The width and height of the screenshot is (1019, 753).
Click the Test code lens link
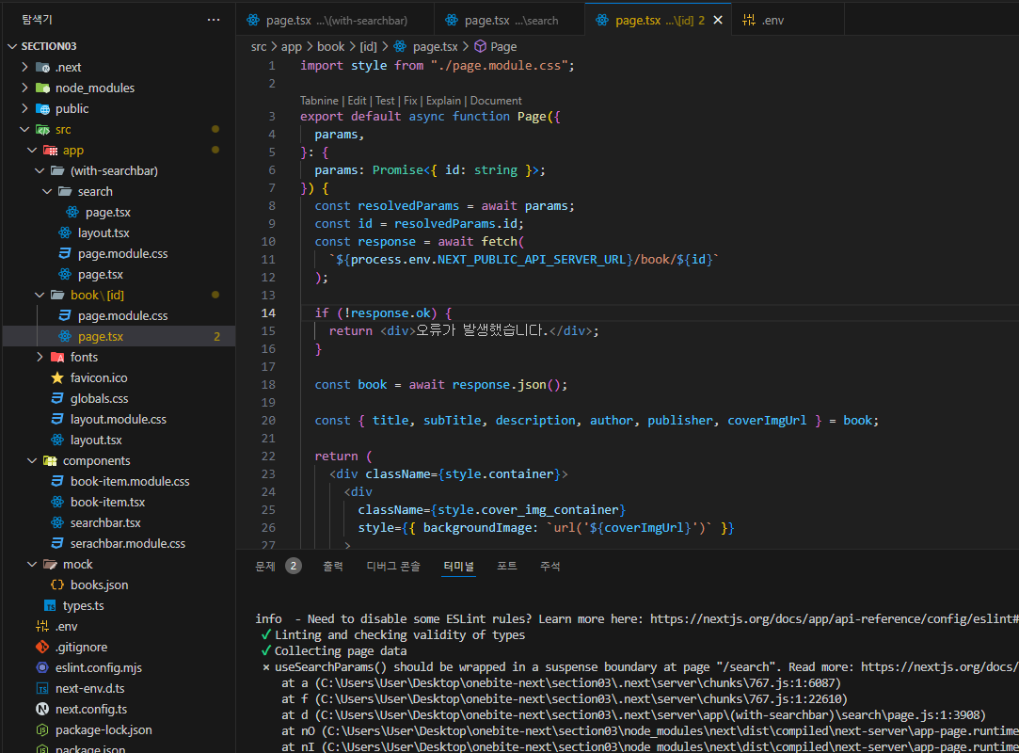385,101
